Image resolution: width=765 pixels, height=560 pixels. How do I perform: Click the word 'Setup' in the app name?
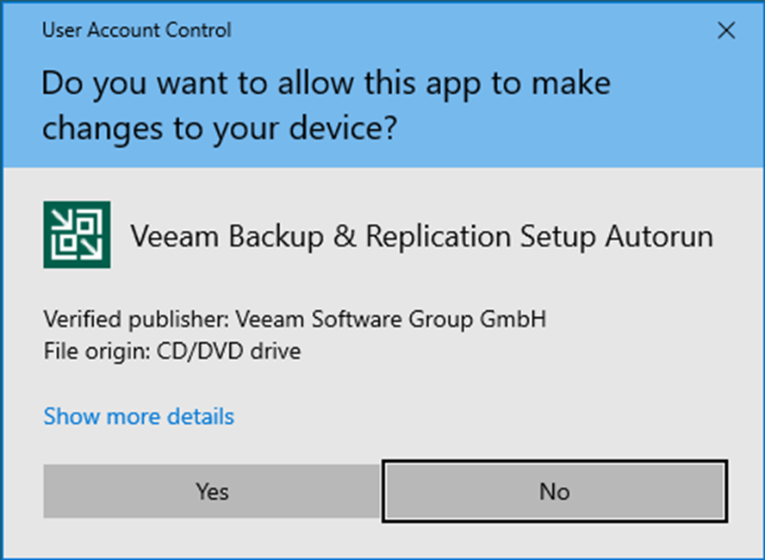pos(557,238)
